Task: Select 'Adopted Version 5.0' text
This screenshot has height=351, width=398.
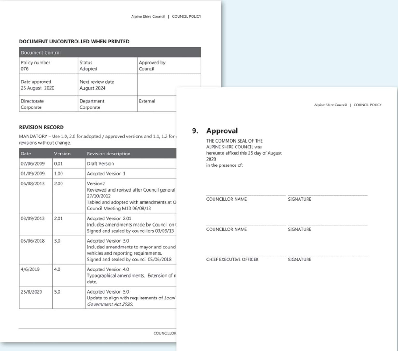Action: [x=108, y=292]
